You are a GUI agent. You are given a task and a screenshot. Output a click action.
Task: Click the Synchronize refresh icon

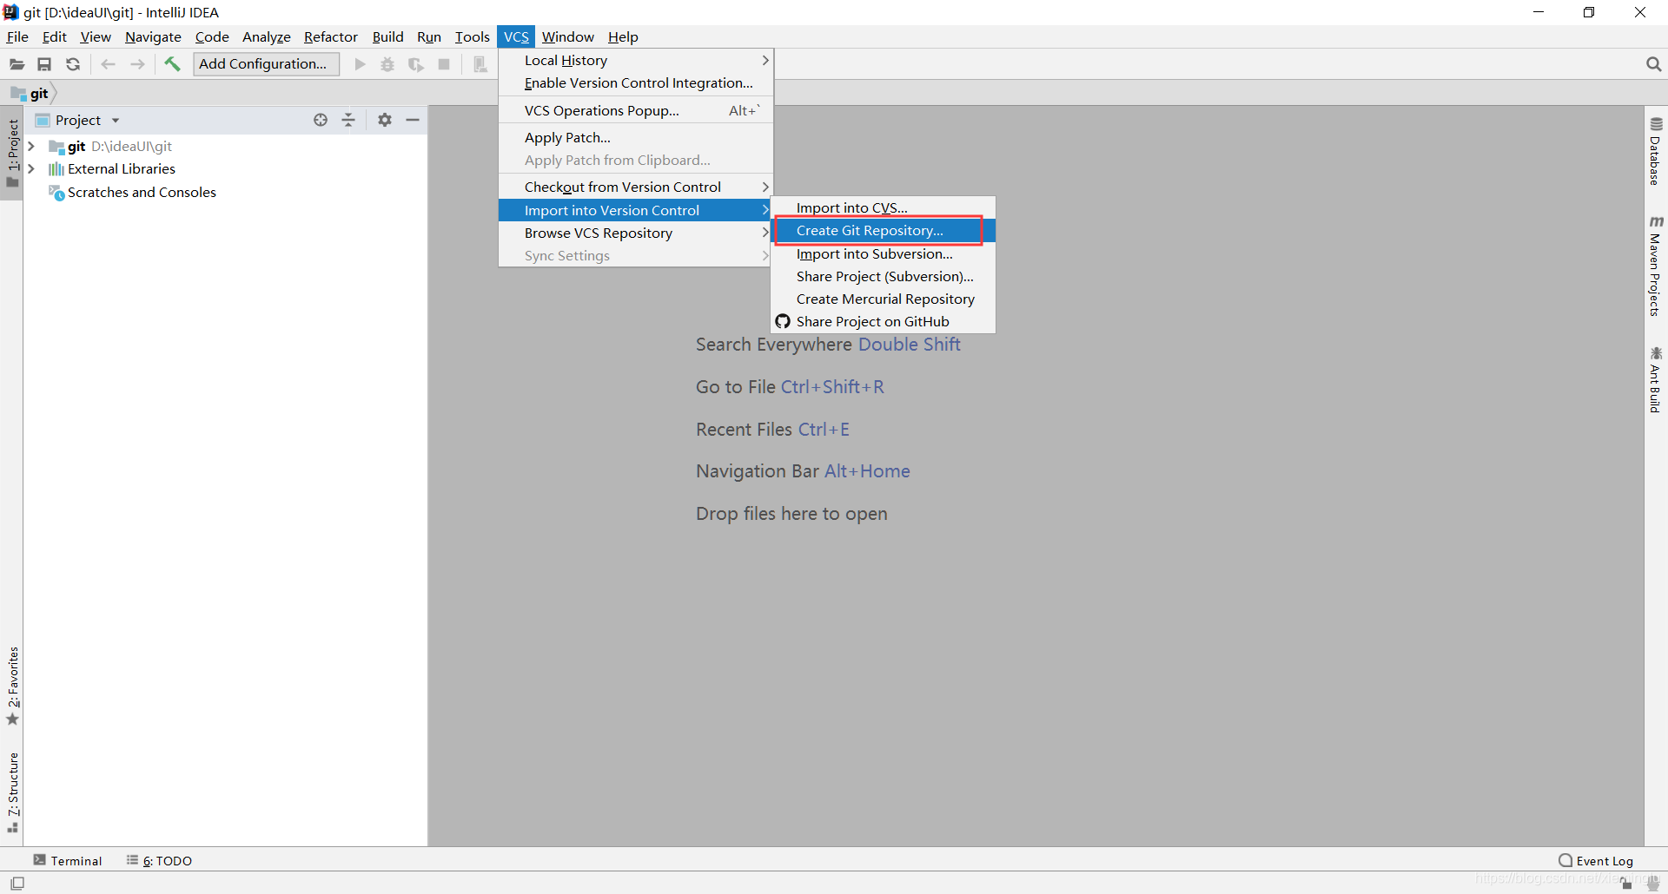click(73, 64)
